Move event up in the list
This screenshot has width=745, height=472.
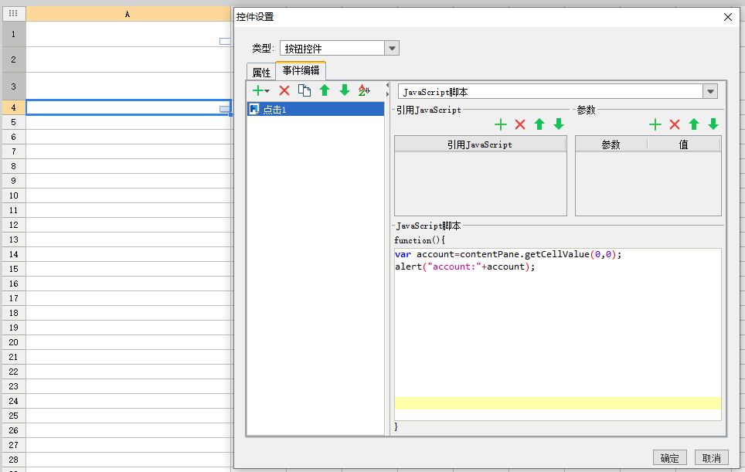[325, 90]
